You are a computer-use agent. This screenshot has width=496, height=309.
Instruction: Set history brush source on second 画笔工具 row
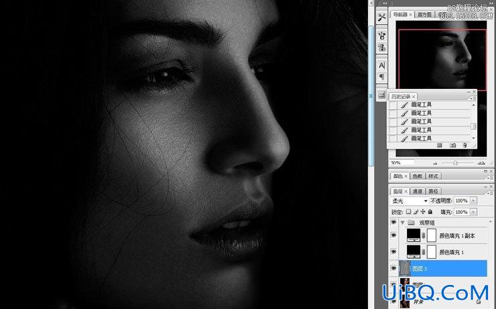[393, 113]
